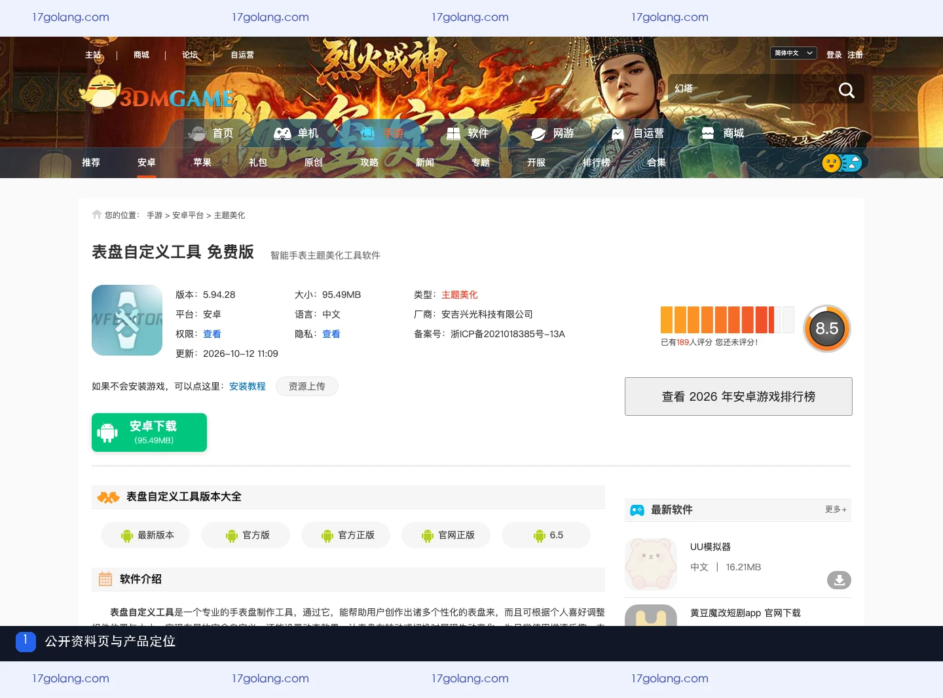Open 黄豆魔改短剧app 官网下载 entry
Screen dimensions: 943x698
[745, 613]
